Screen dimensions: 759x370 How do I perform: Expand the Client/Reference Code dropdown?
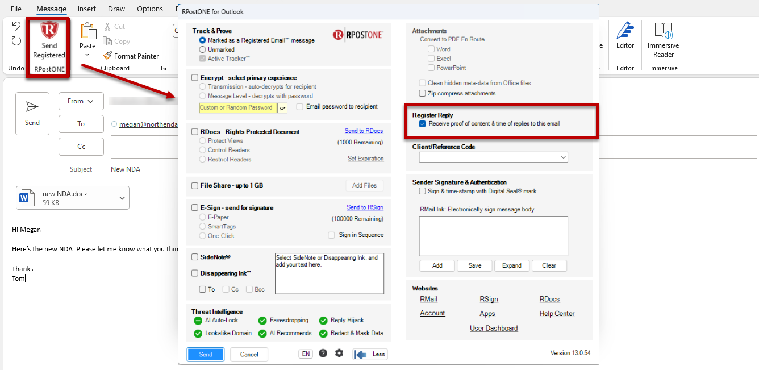click(x=493, y=157)
